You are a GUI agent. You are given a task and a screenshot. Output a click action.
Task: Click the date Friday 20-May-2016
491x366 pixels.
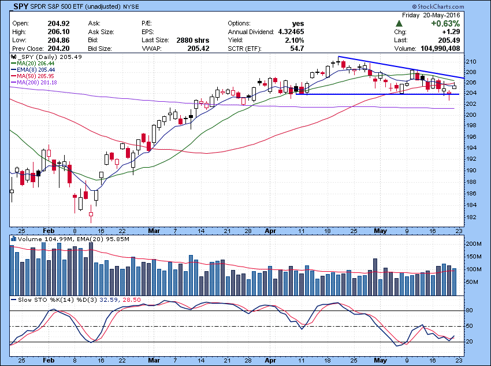pyautogui.click(x=431, y=16)
